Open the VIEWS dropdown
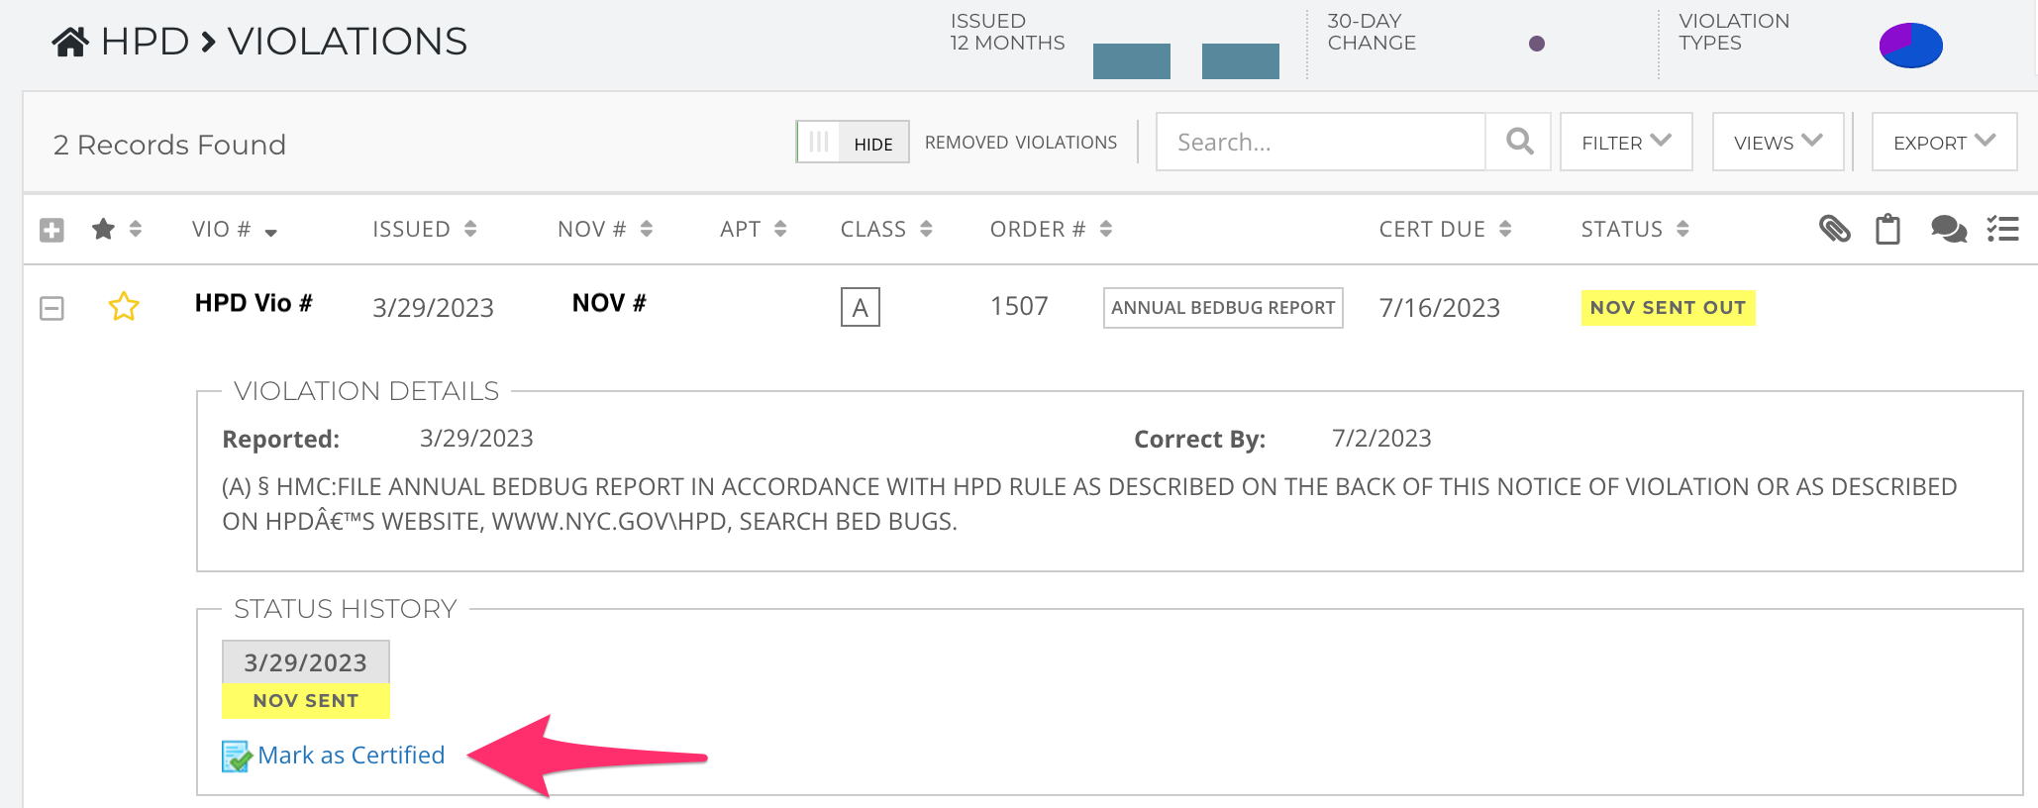The width and height of the screenshot is (2038, 808). 1778,142
